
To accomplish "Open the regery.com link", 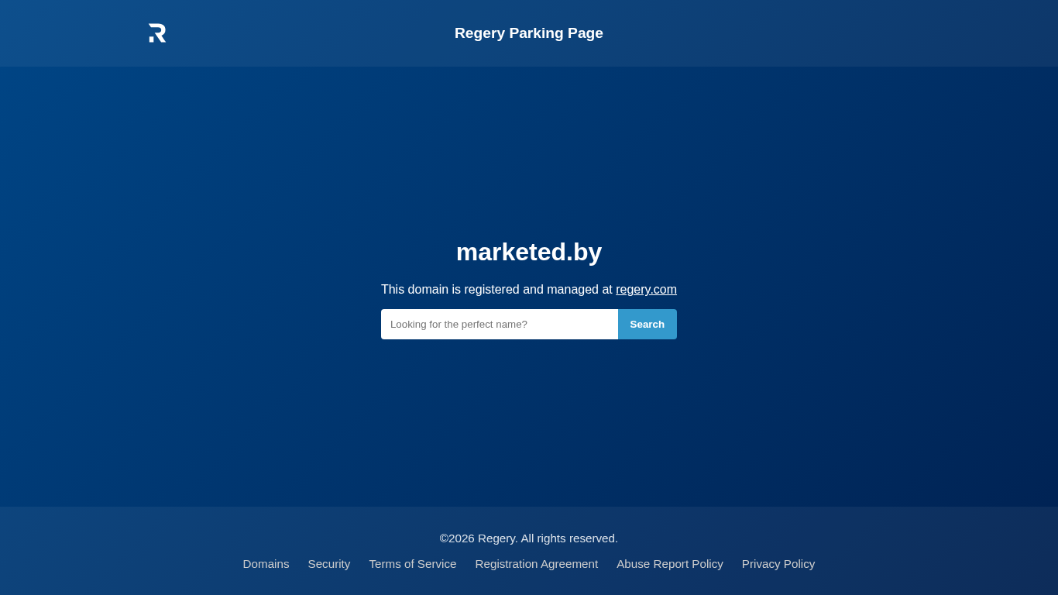I will click(646, 289).
